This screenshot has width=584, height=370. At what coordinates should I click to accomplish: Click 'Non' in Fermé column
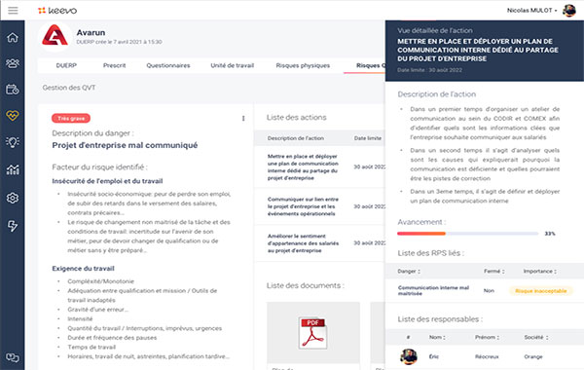[489, 290]
